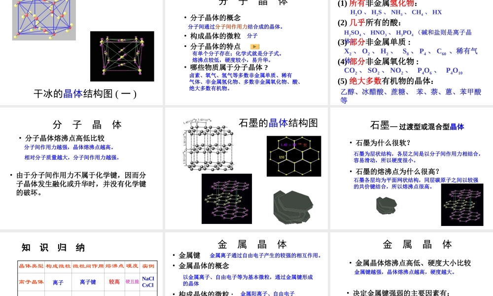Click the line 金属离子通过自由电子产生的较强的相互作用
The height and width of the screenshot is (296, 493).
(x=266, y=256)
